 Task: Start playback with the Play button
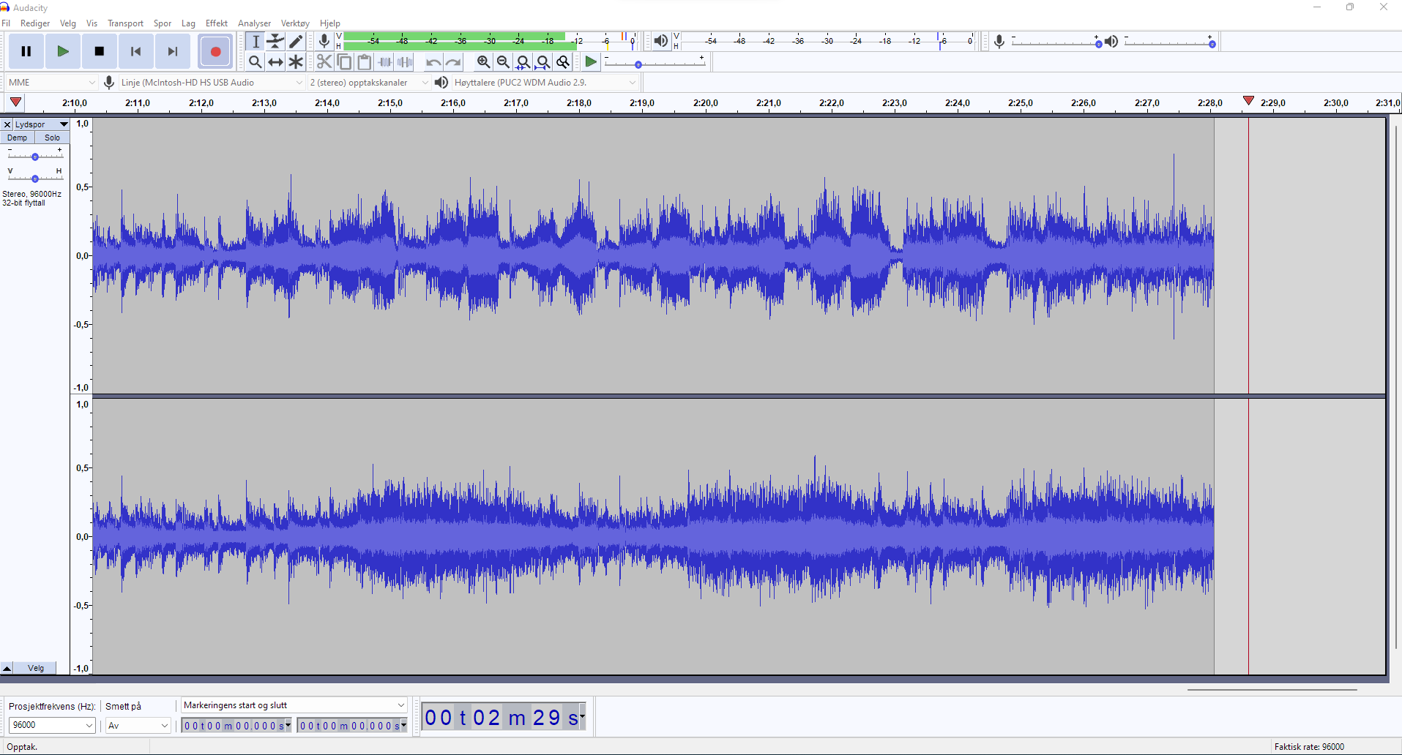point(63,51)
